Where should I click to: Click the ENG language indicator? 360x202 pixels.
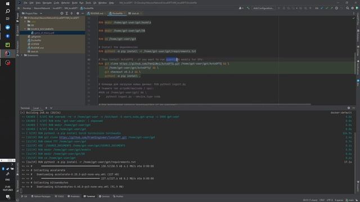click(7, 180)
